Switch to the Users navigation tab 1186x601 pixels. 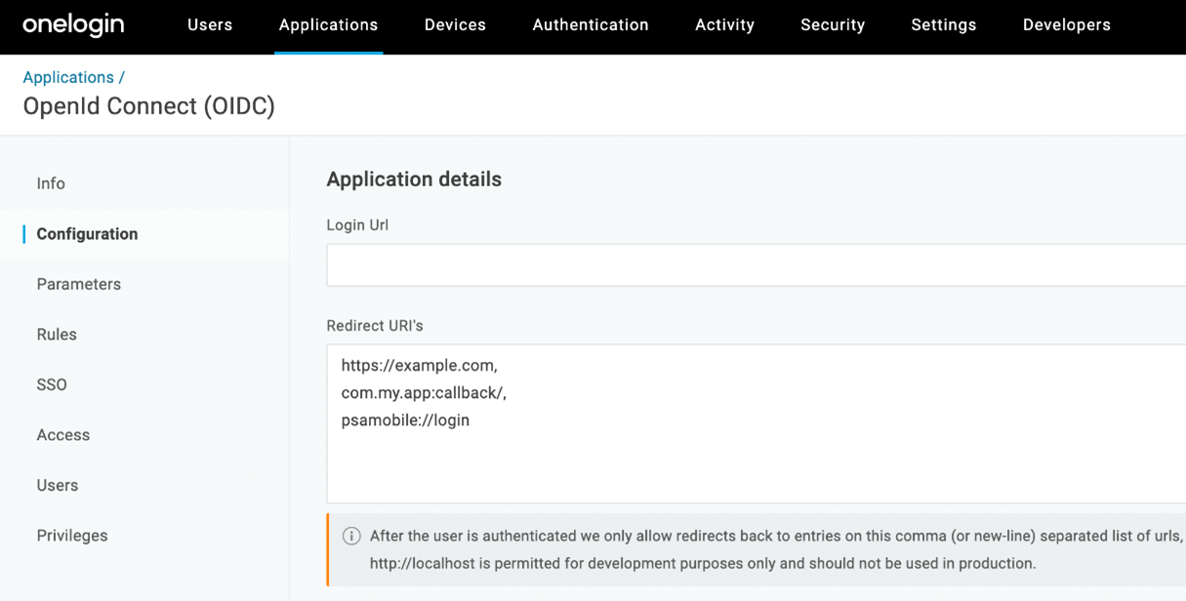pyautogui.click(x=210, y=25)
